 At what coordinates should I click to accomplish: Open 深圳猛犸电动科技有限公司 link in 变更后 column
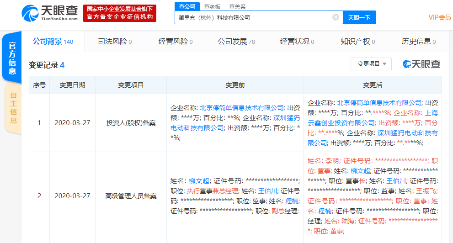[x=373, y=138]
